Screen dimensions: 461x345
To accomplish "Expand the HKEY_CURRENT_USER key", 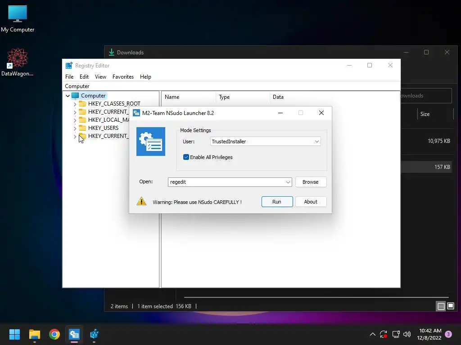I will [x=75, y=112].
